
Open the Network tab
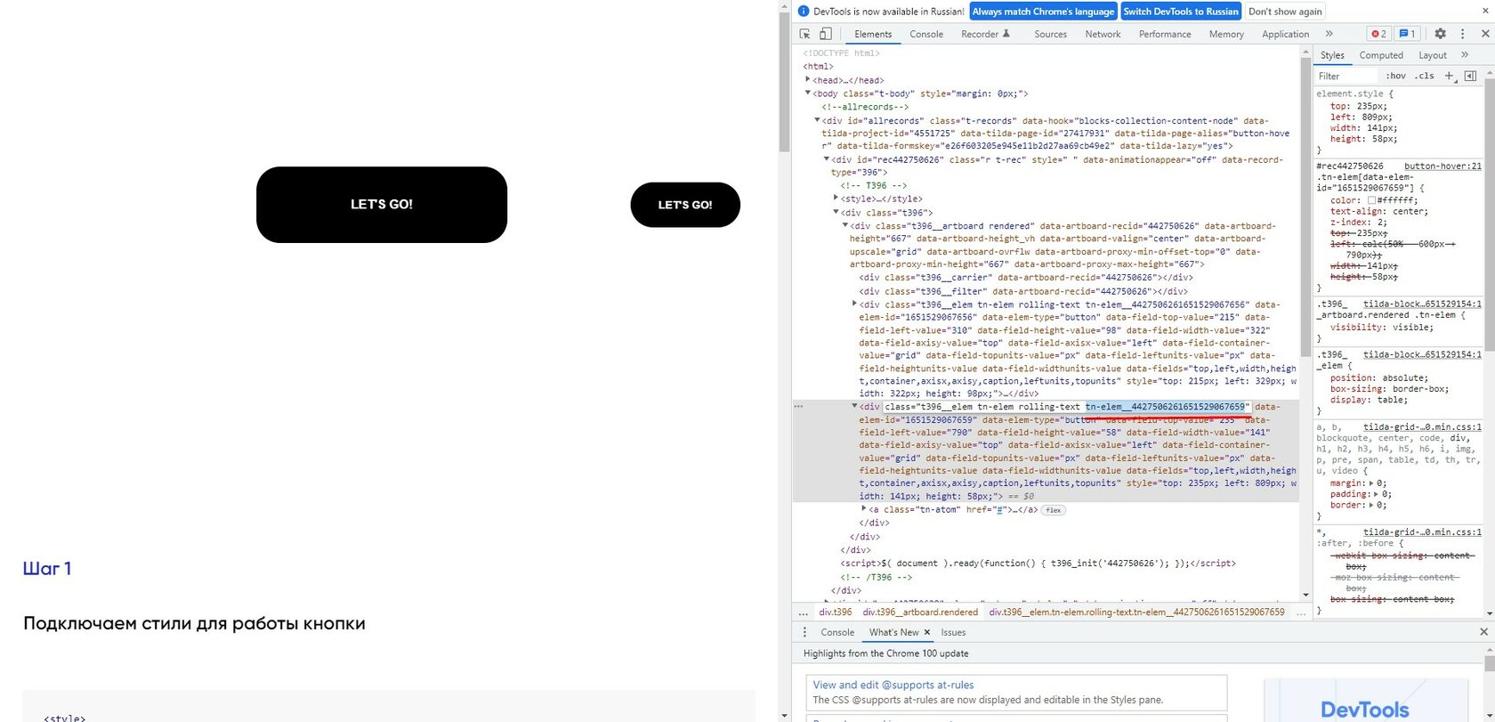coord(1103,34)
